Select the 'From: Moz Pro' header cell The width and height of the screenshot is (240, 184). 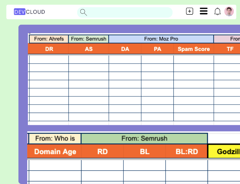[161, 39]
